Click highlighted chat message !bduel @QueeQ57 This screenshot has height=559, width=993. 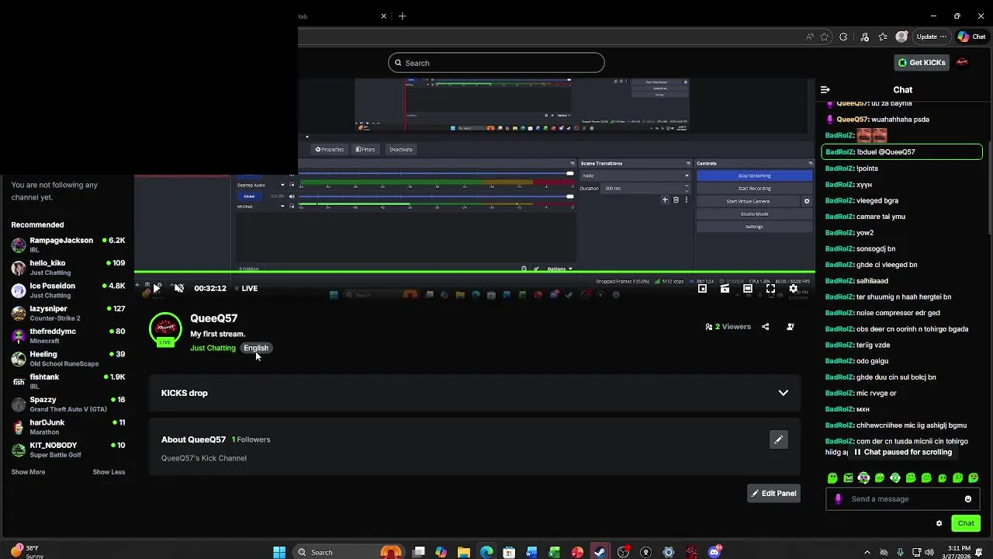pyautogui.click(x=901, y=152)
